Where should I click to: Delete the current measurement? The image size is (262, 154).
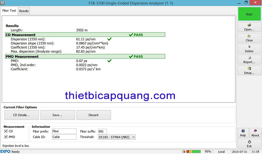(249, 49)
